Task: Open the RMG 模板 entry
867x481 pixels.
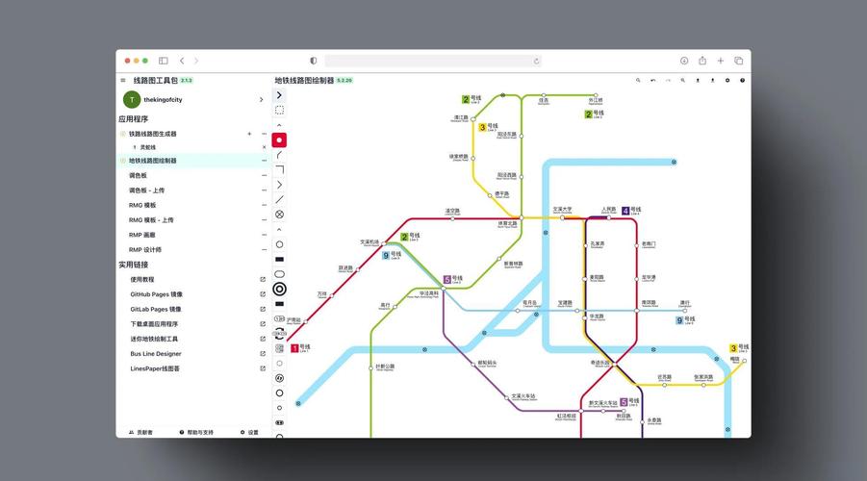Action: (x=142, y=205)
